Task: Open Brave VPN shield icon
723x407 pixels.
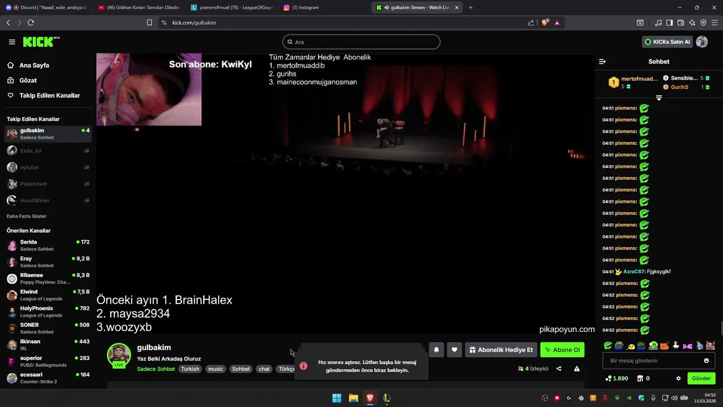Action: click(x=703, y=23)
